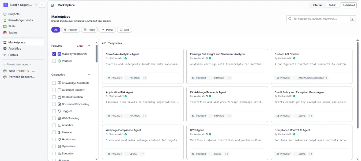Click the Healthcare heart icon
Viewport: 361px width, 161px height.
[x=59, y=140]
